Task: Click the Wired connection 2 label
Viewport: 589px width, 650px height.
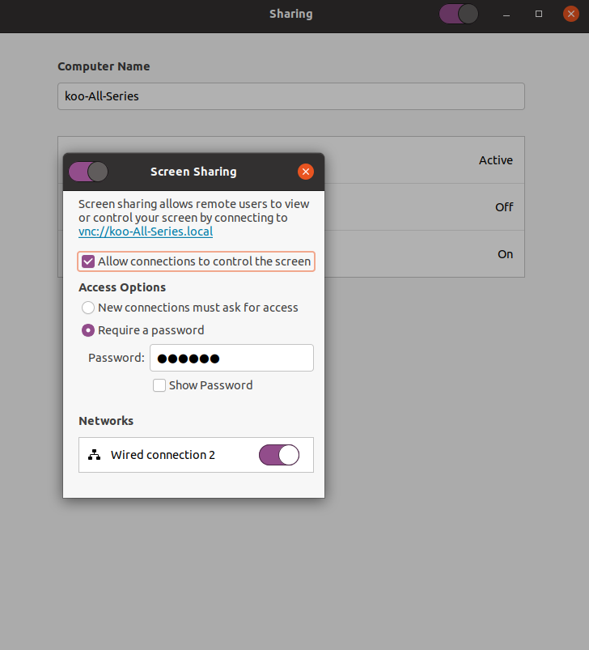Action: tap(163, 455)
